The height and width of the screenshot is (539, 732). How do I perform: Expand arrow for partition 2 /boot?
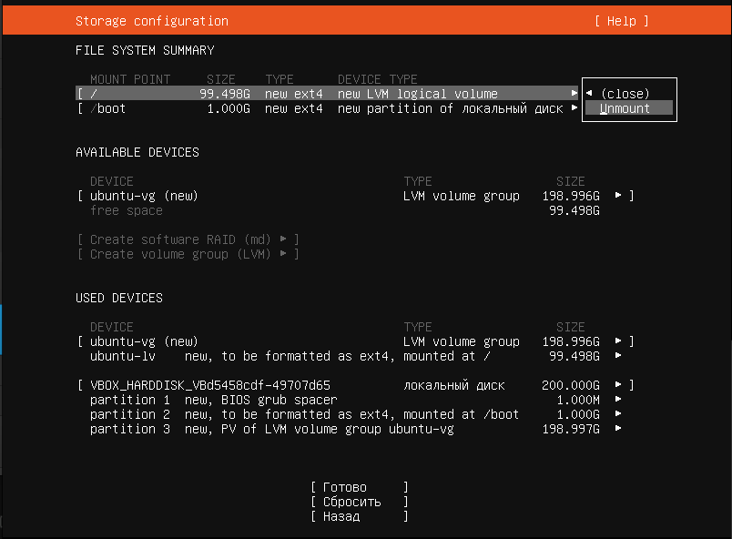[x=620, y=414]
